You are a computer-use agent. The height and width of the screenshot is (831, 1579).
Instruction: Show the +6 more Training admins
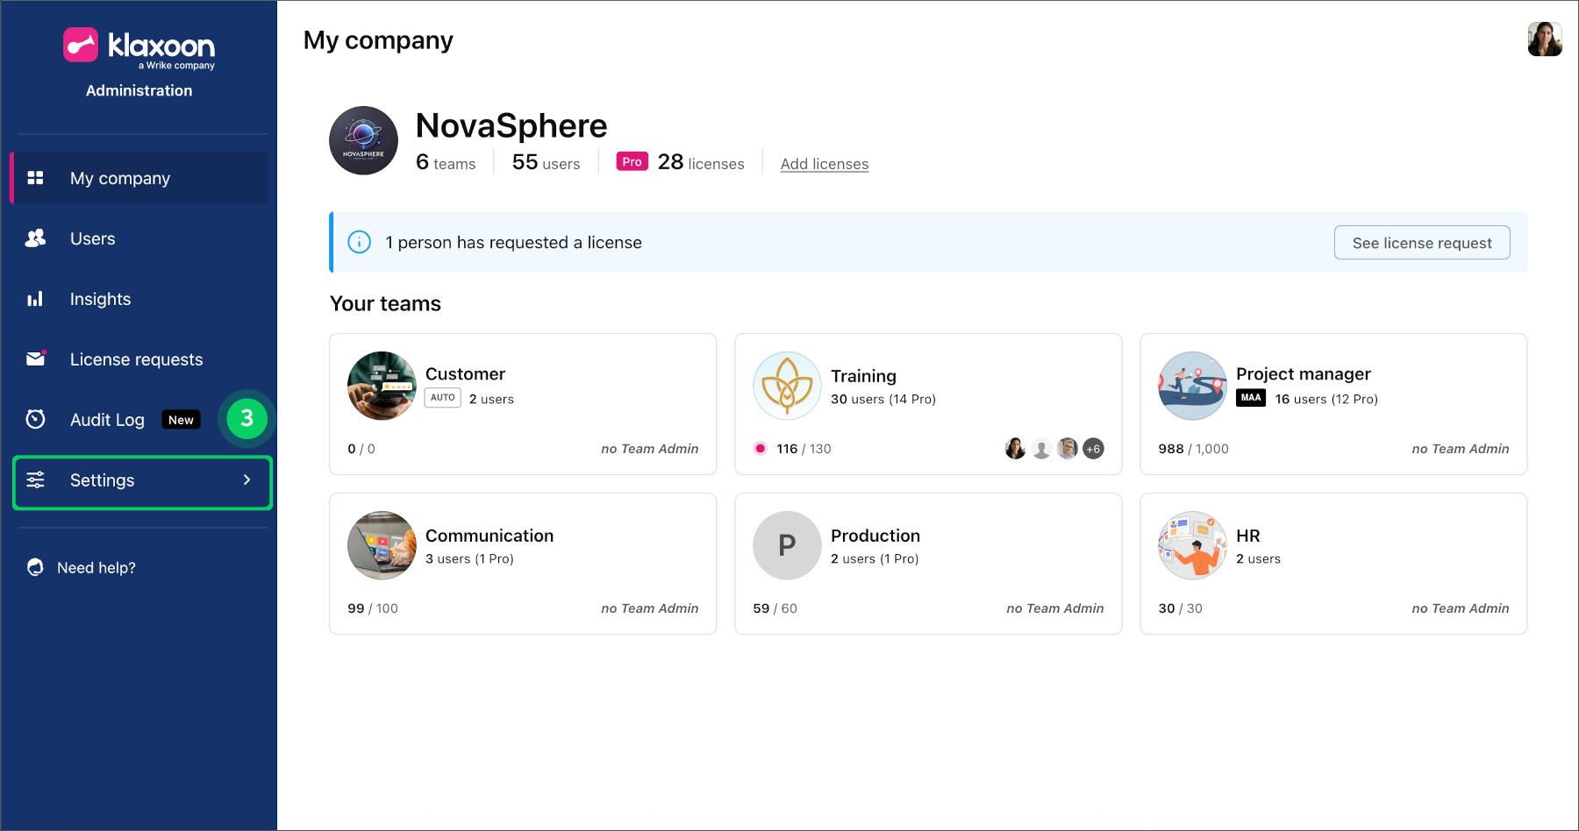pyautogui.click(x=1093, y=449)
